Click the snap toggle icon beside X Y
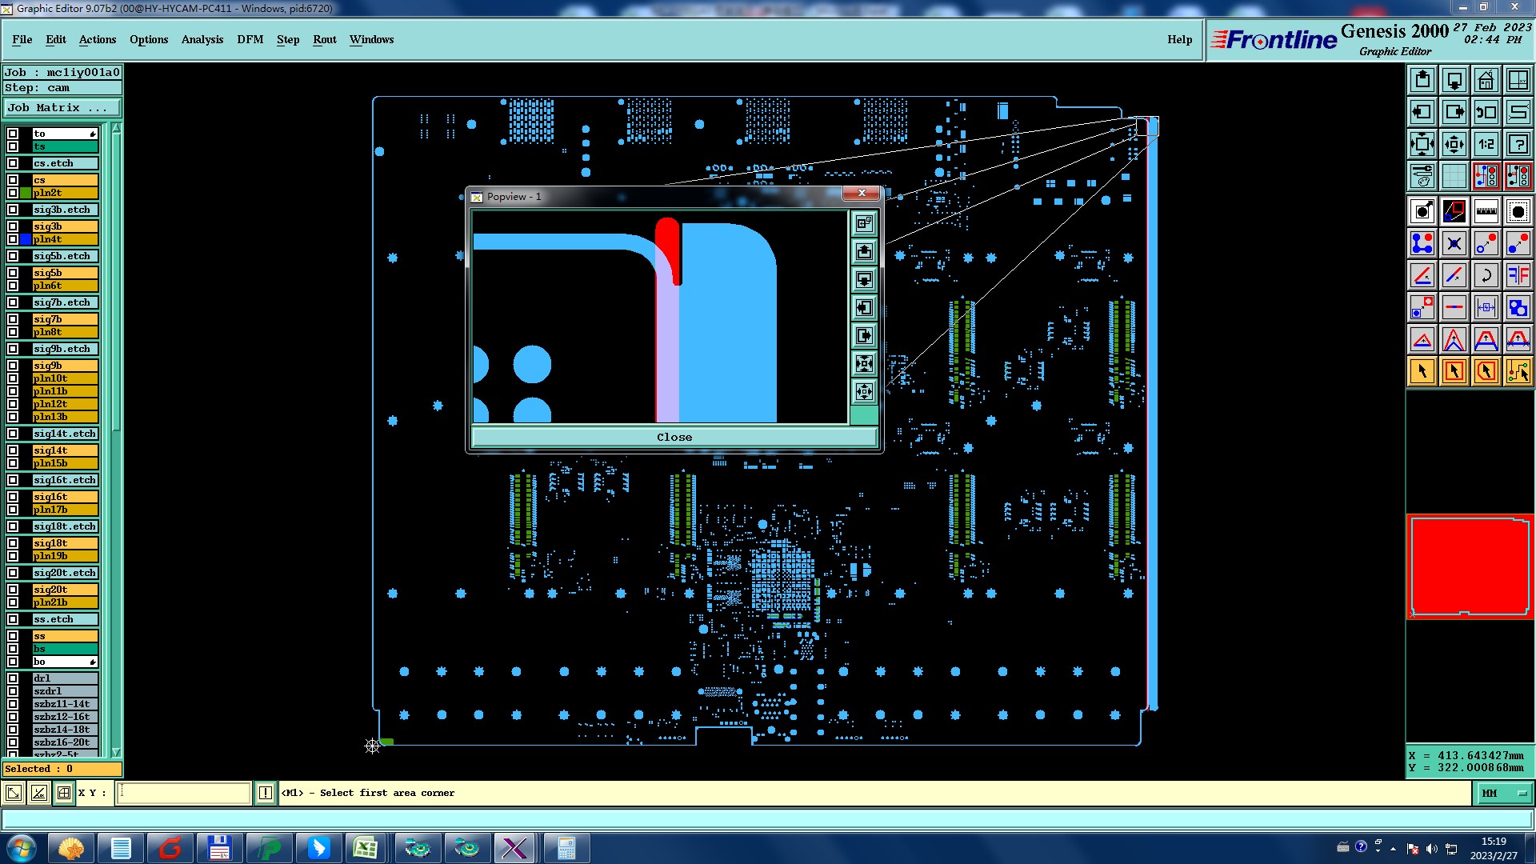Screen dimensions: 1536x864 (64, 793)
